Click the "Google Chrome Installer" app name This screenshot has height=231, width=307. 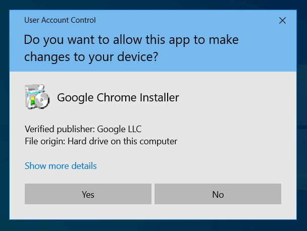click(118, 97)
